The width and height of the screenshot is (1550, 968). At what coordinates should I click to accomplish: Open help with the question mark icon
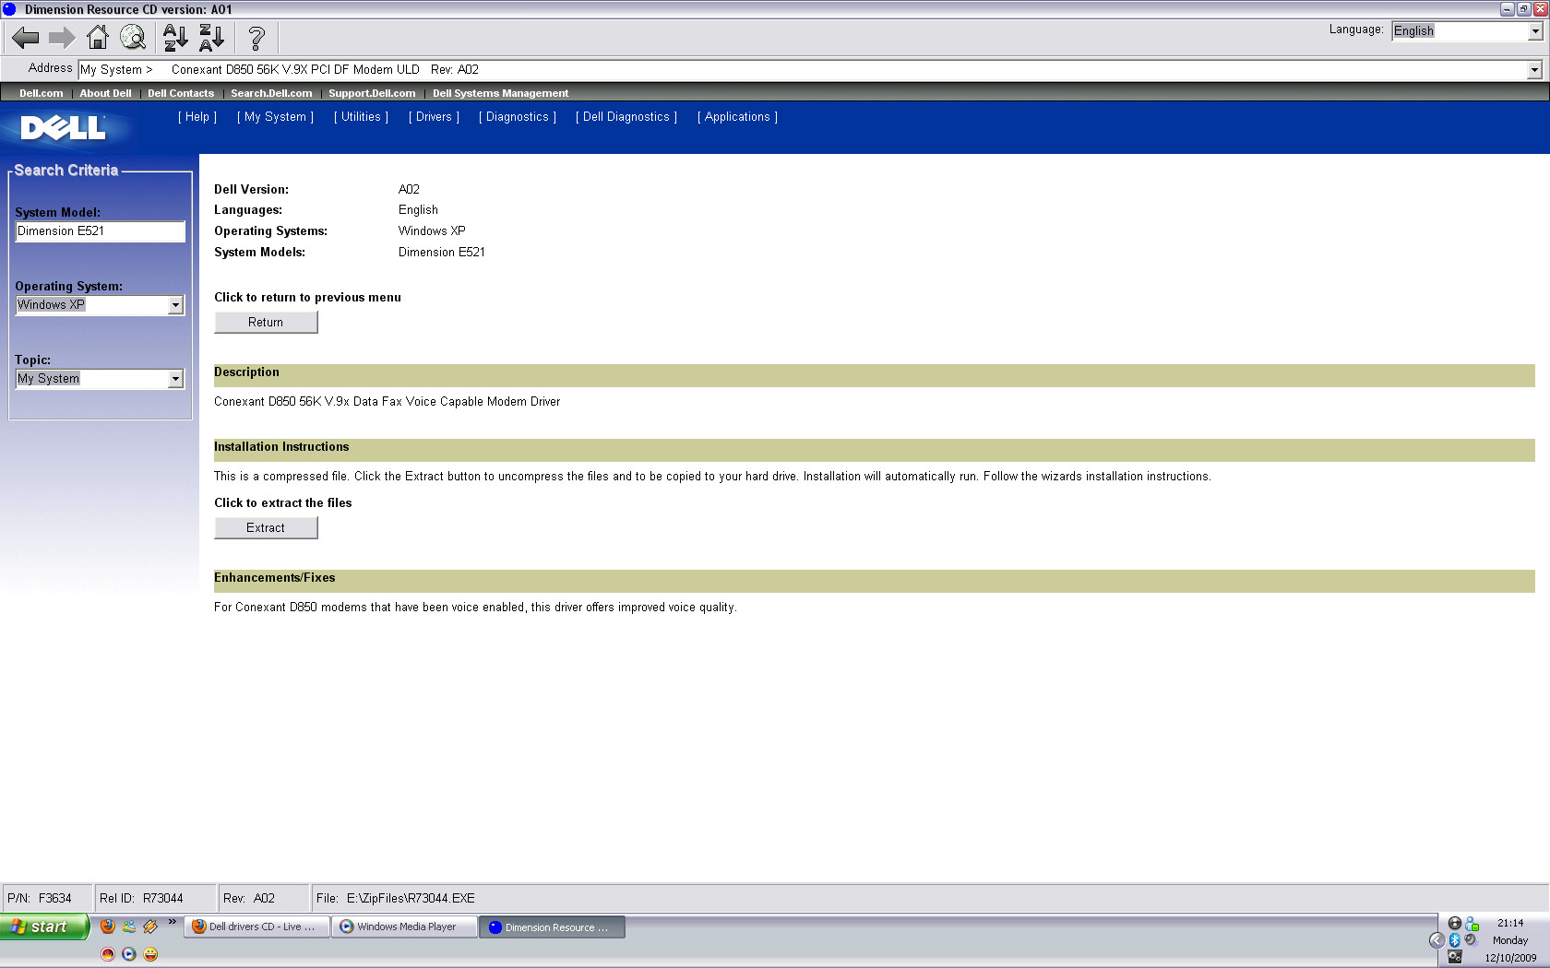click(x=256, y=38)
